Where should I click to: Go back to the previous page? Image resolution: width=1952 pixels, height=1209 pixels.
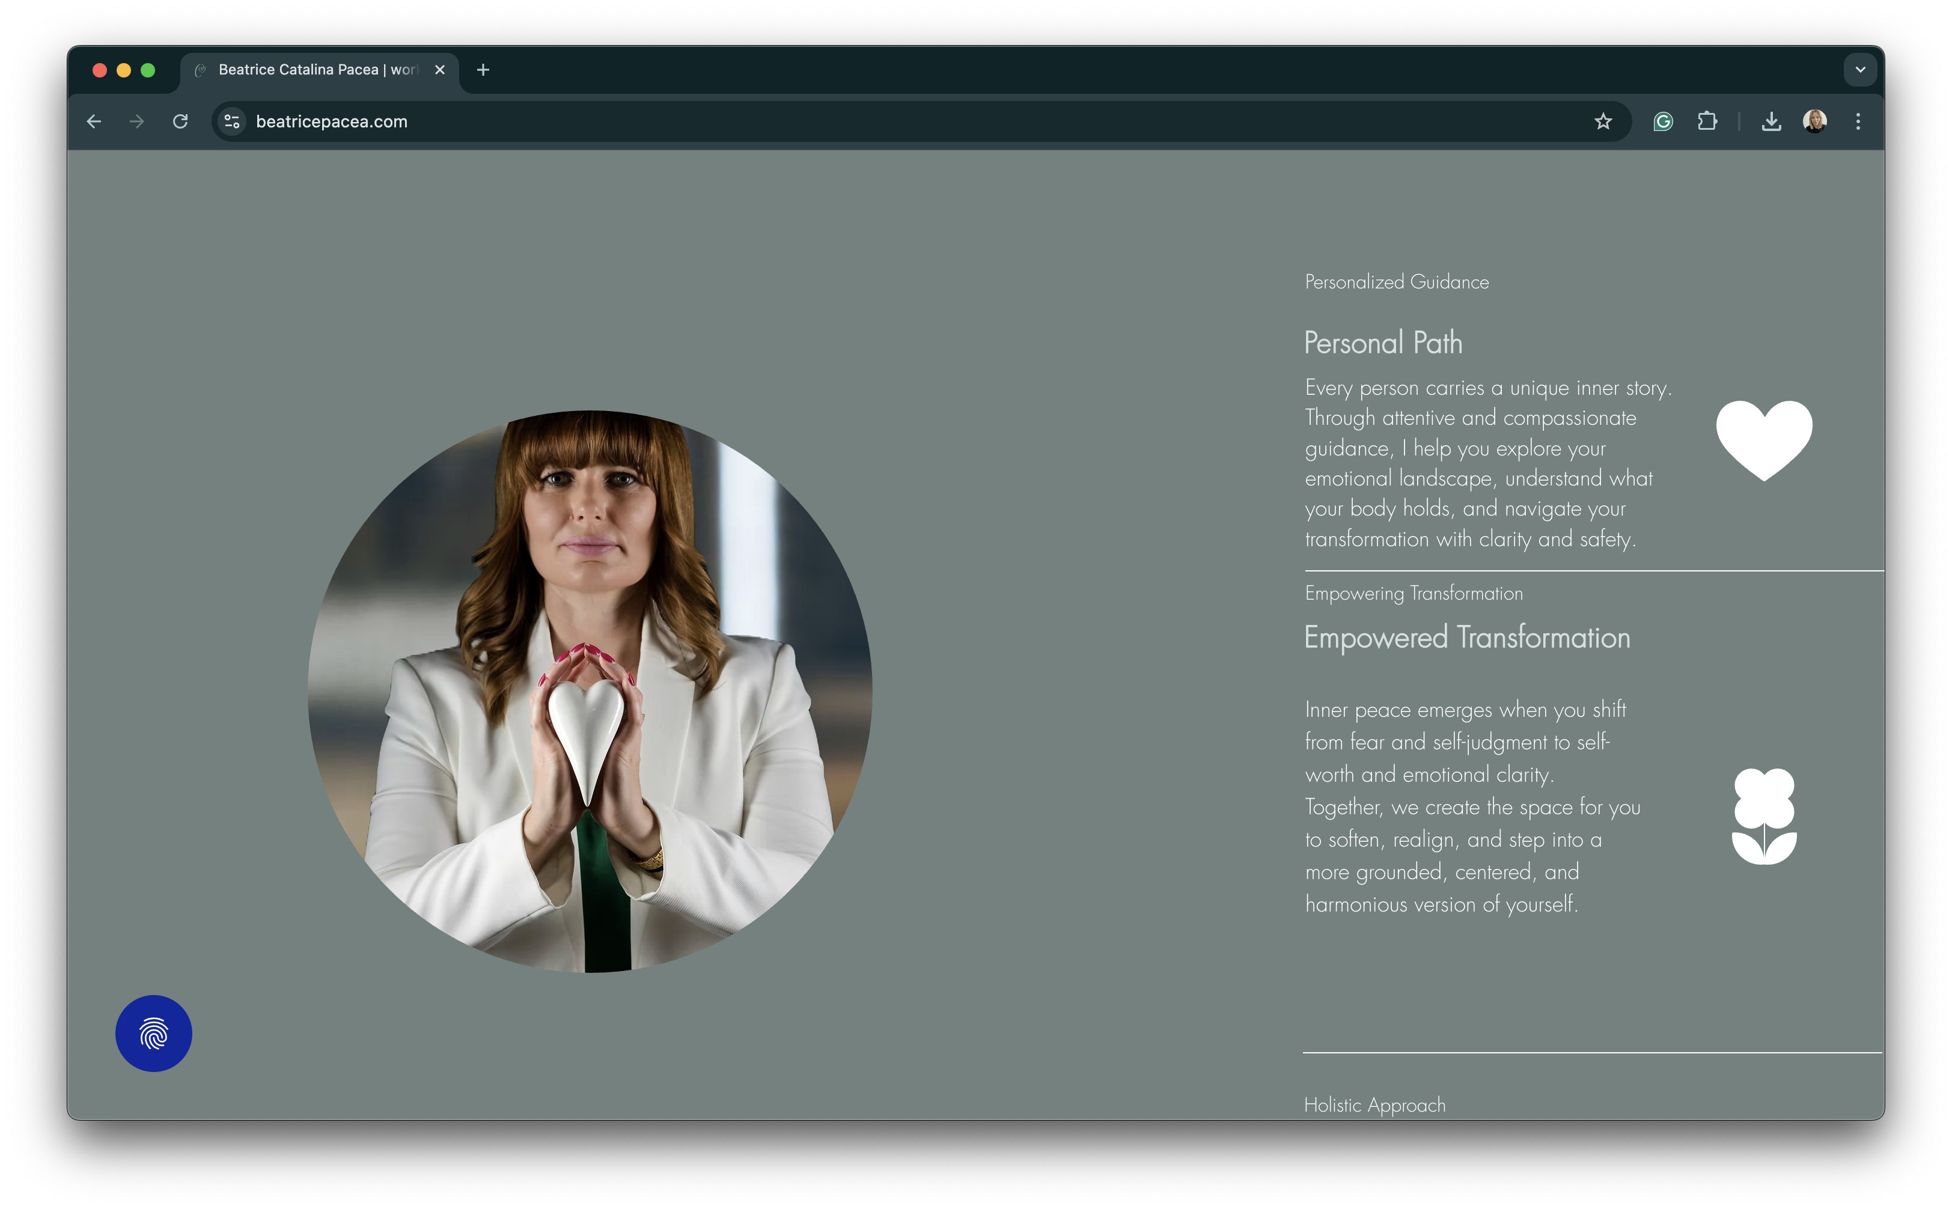coord(94,121)
